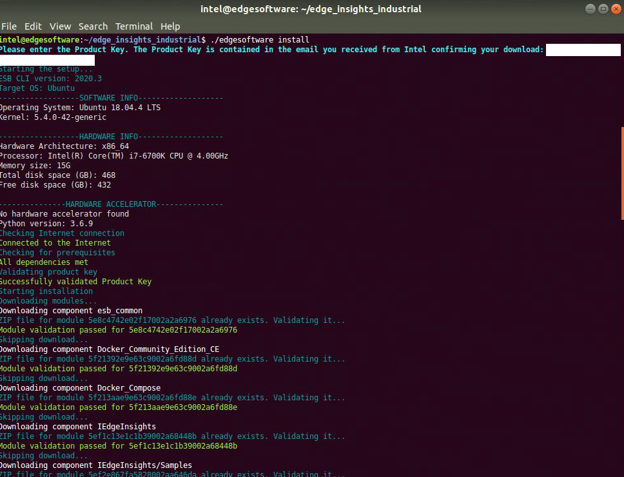624x477 pixels.
Task: Click the 'SOFTWARE INFO' header line
Action: [x=112, y=98]
